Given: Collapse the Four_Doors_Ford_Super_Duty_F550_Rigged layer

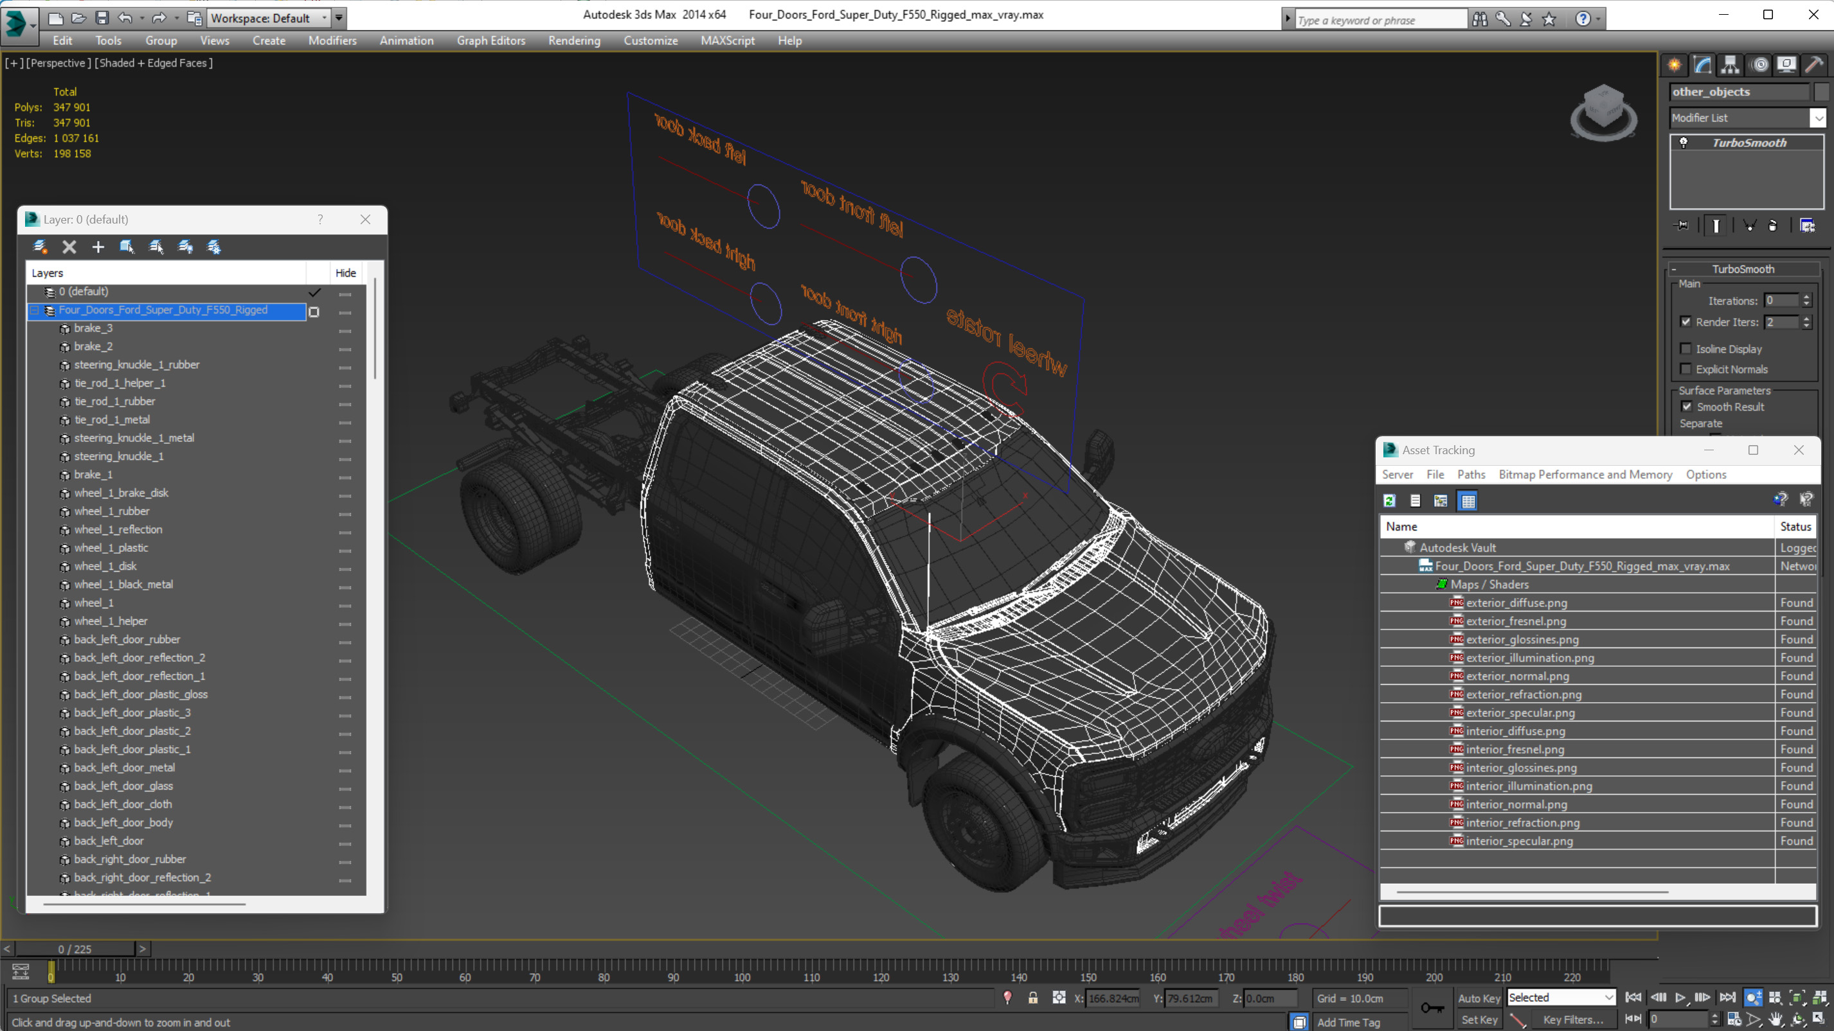Looking at the screenshot, I should click(34, 310).
